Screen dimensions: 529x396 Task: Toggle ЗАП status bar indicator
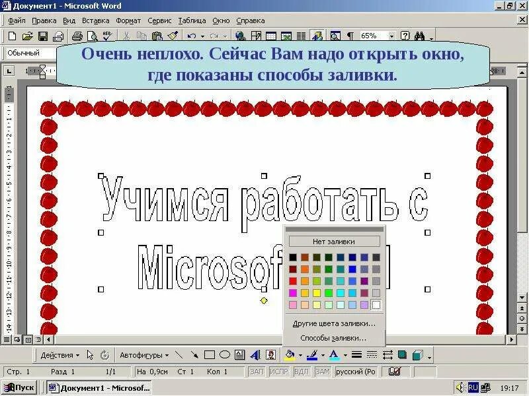257,372
